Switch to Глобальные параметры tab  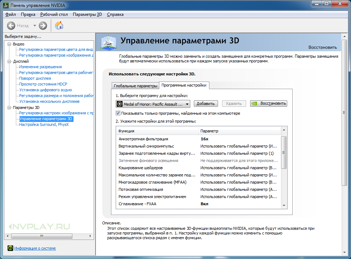135,86
